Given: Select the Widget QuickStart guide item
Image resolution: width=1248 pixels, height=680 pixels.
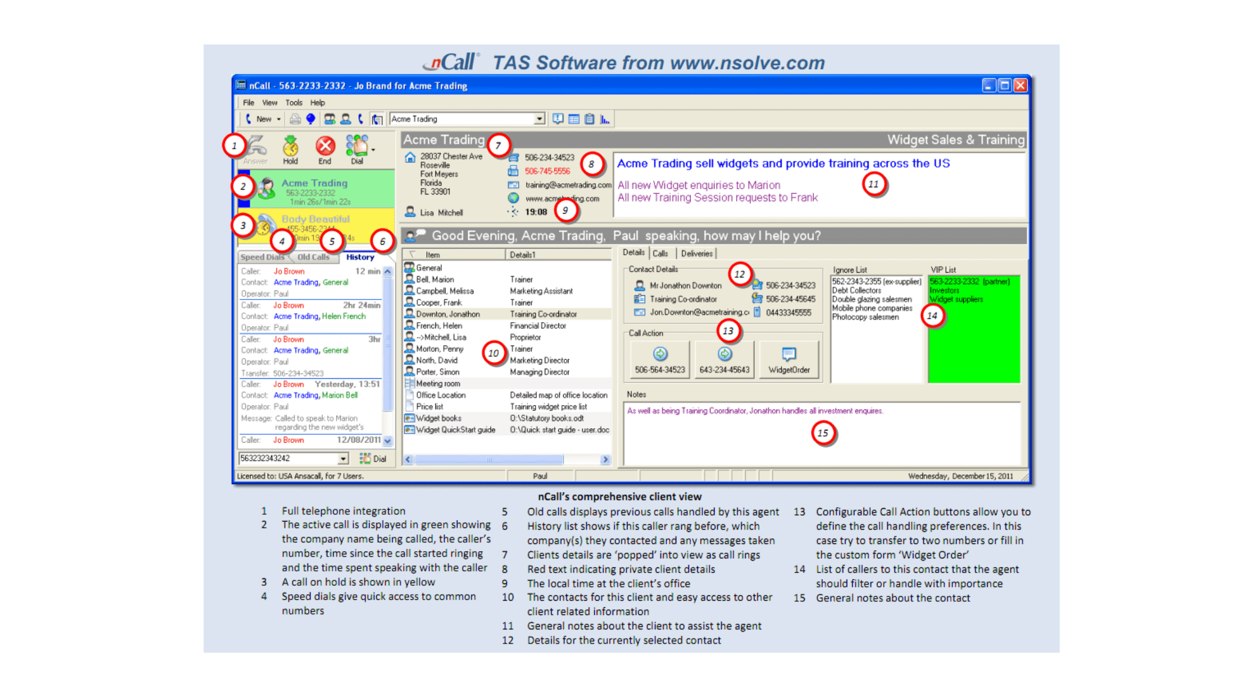Looking at the screenshot, I should pyautogui.click(x=507, y=429).
